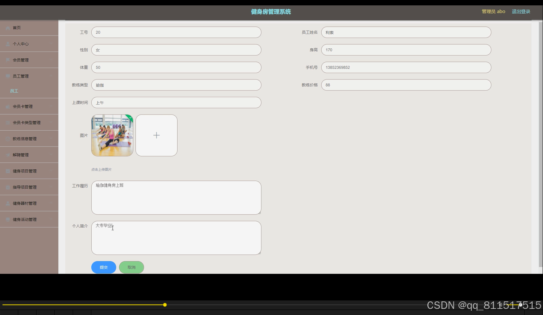
Task: Submit the form with 提交 button
Action: pyautogui.click(x=104, y=267)
